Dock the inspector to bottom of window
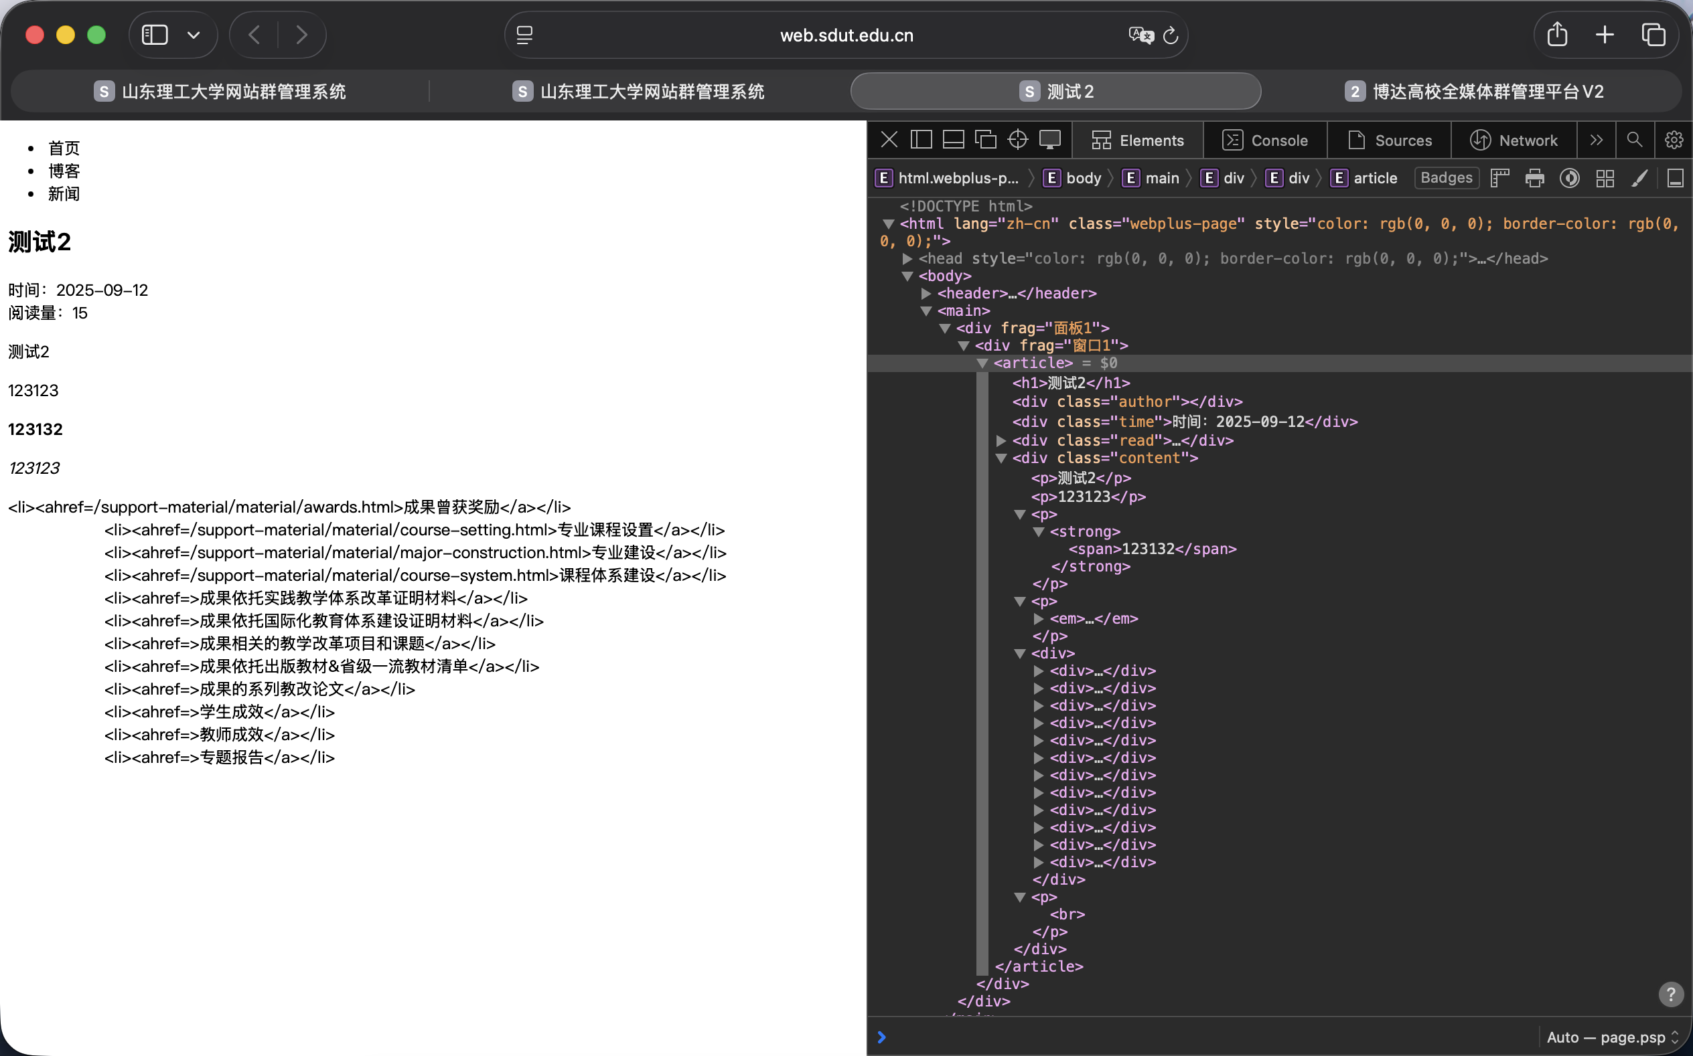Viewport: 1693px width, 1056px height. tap(952, 139)
